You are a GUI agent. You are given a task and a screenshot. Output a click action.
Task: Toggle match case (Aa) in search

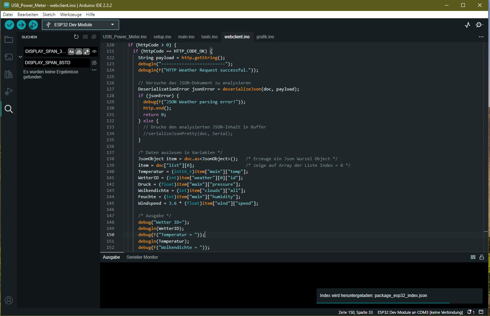pyautogui.click(x=71, y=52)
